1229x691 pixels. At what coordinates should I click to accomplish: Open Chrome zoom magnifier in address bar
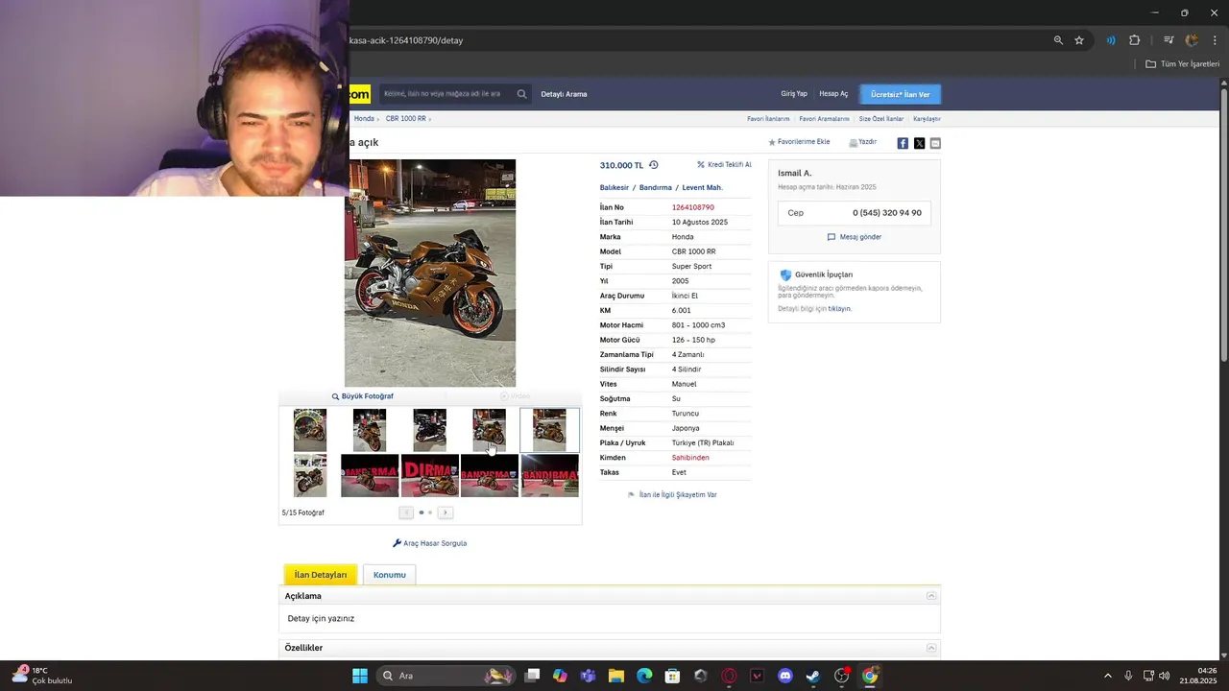point(1058,40)
